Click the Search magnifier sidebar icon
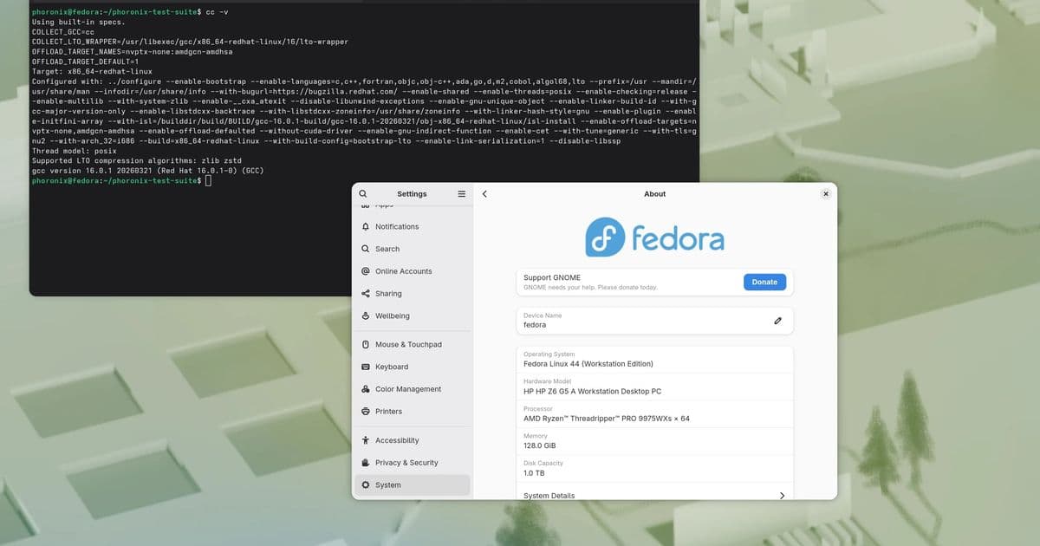This screenshot has width=1040, height=546. tap(366, 249)
